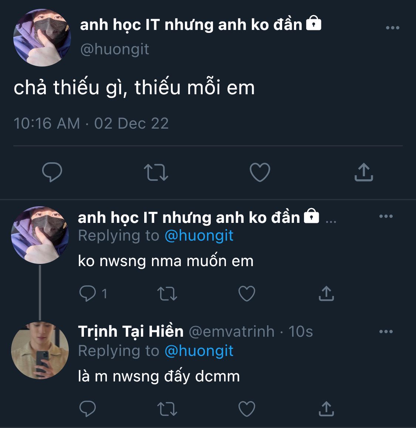Like Trịnh Tại Hiền's reply
Screen dimensions: 416x428
(247, 409)
